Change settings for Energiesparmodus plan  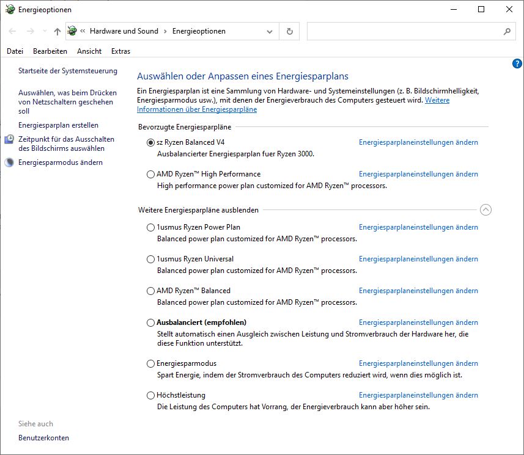click(x=418, y=363)
